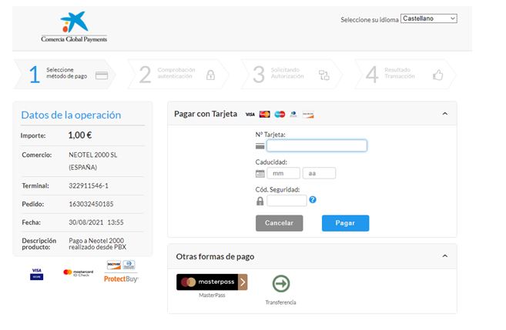Collapse the Pagar con Tarjeta panel
Screen dimensions: 506x330
pyautogui.click(x=445, y=114)
